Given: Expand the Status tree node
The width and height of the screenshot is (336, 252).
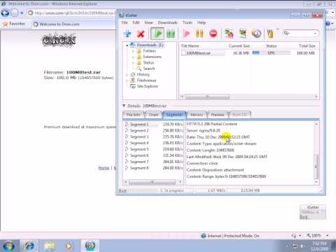Looking at the screenshot, I should [x=133, y=63].
